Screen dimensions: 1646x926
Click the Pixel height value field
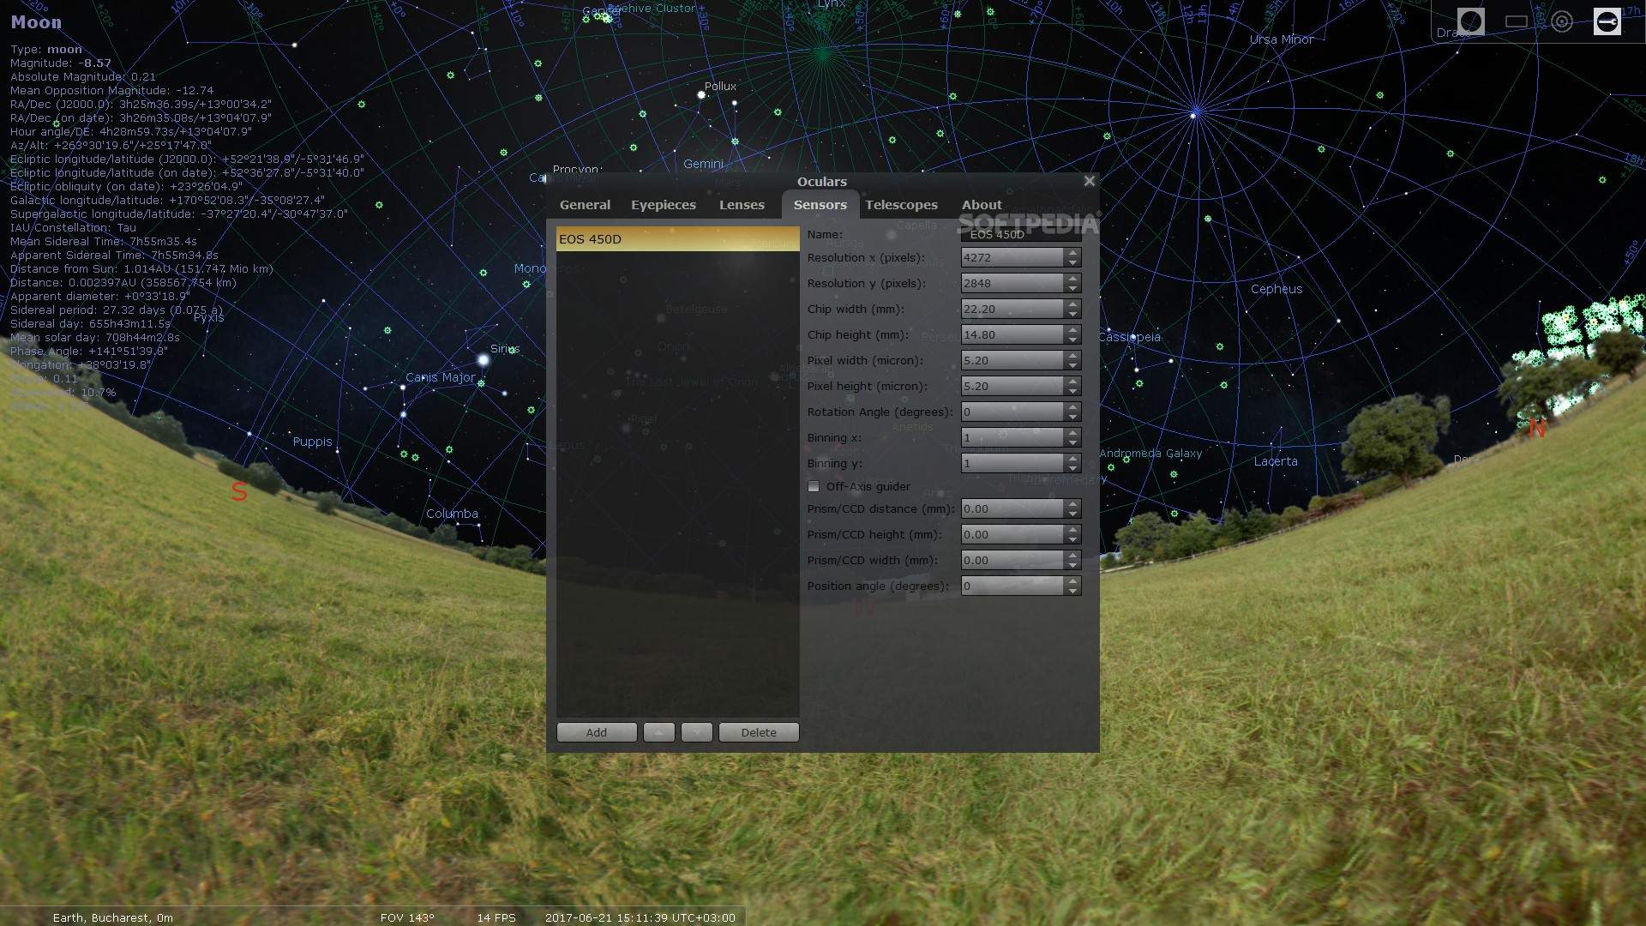[x=1012, y=386]
